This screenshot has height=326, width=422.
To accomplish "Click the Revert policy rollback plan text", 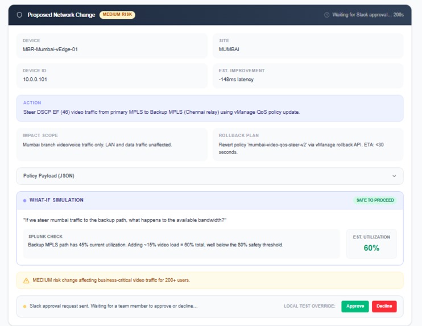I will coord(301,148).
